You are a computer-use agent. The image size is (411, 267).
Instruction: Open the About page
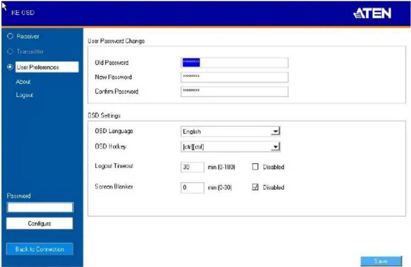tap(23, 82)
